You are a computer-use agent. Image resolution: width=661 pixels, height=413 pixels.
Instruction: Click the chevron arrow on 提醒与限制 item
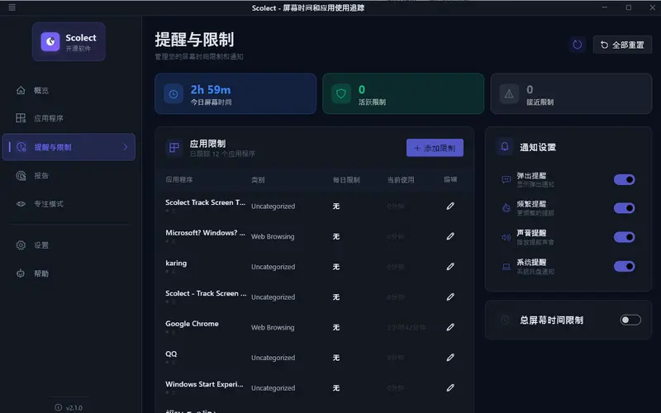pyautogui.click(x=126, y=147)
